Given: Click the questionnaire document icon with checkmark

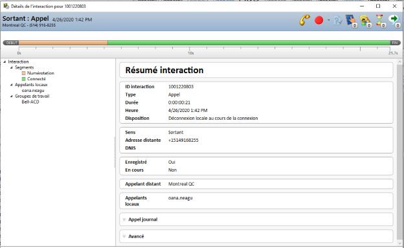Looking at the screenshot, I should 337,20.
